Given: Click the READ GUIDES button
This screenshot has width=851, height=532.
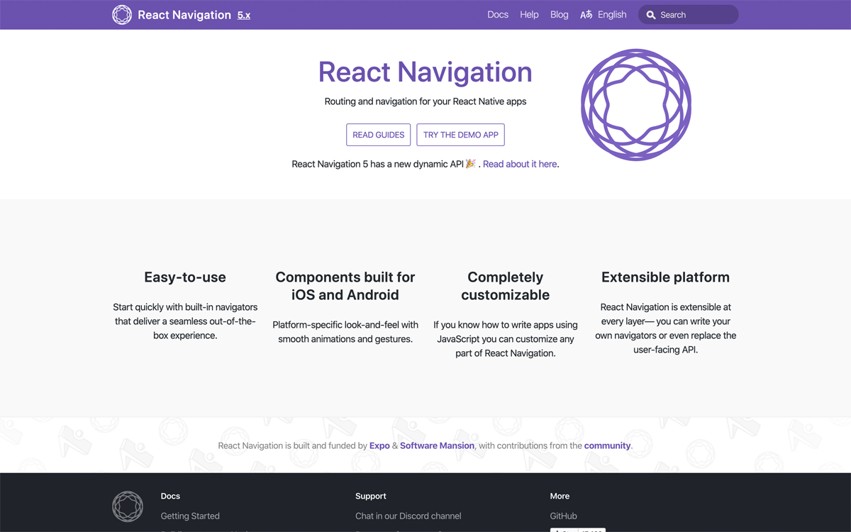Looking at the screenshot, I should [379, 135].
